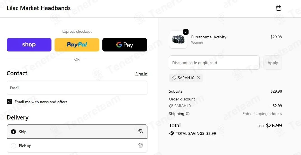
Task: Click the Purranormal Activity headband thumbnail
Action: (x=178, y=39)
